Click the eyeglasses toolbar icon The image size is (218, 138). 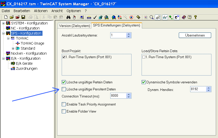165,17
